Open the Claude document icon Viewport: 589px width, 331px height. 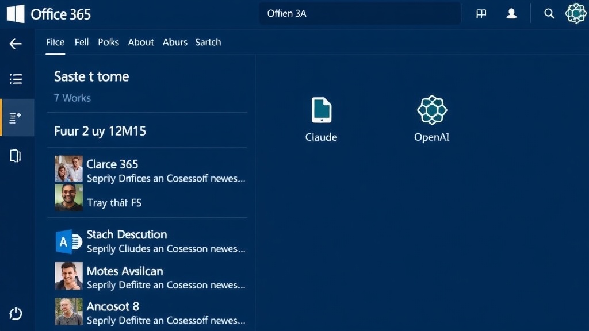[x=321, y=110]
